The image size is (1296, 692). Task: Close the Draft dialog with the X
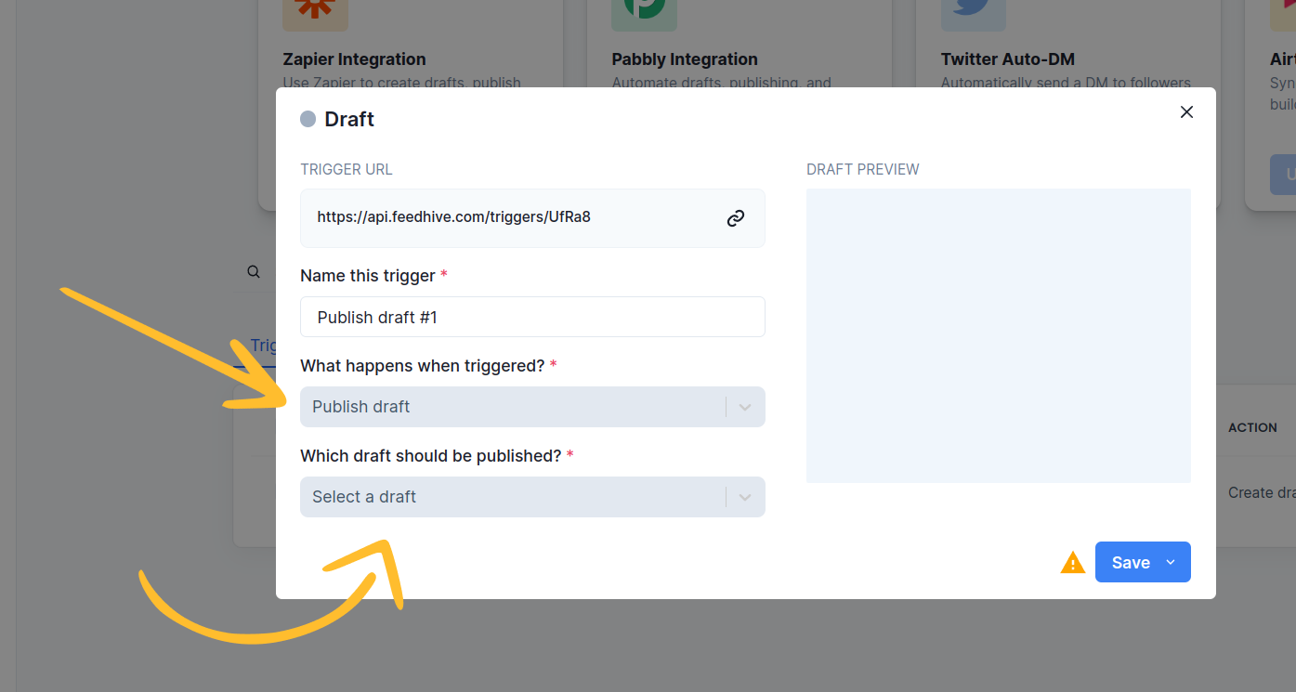(1186, 112)
